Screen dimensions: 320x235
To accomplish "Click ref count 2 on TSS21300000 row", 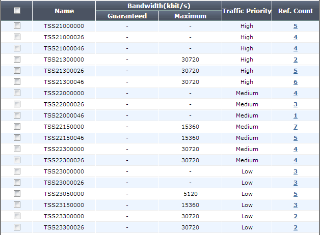I will [296, 60].
